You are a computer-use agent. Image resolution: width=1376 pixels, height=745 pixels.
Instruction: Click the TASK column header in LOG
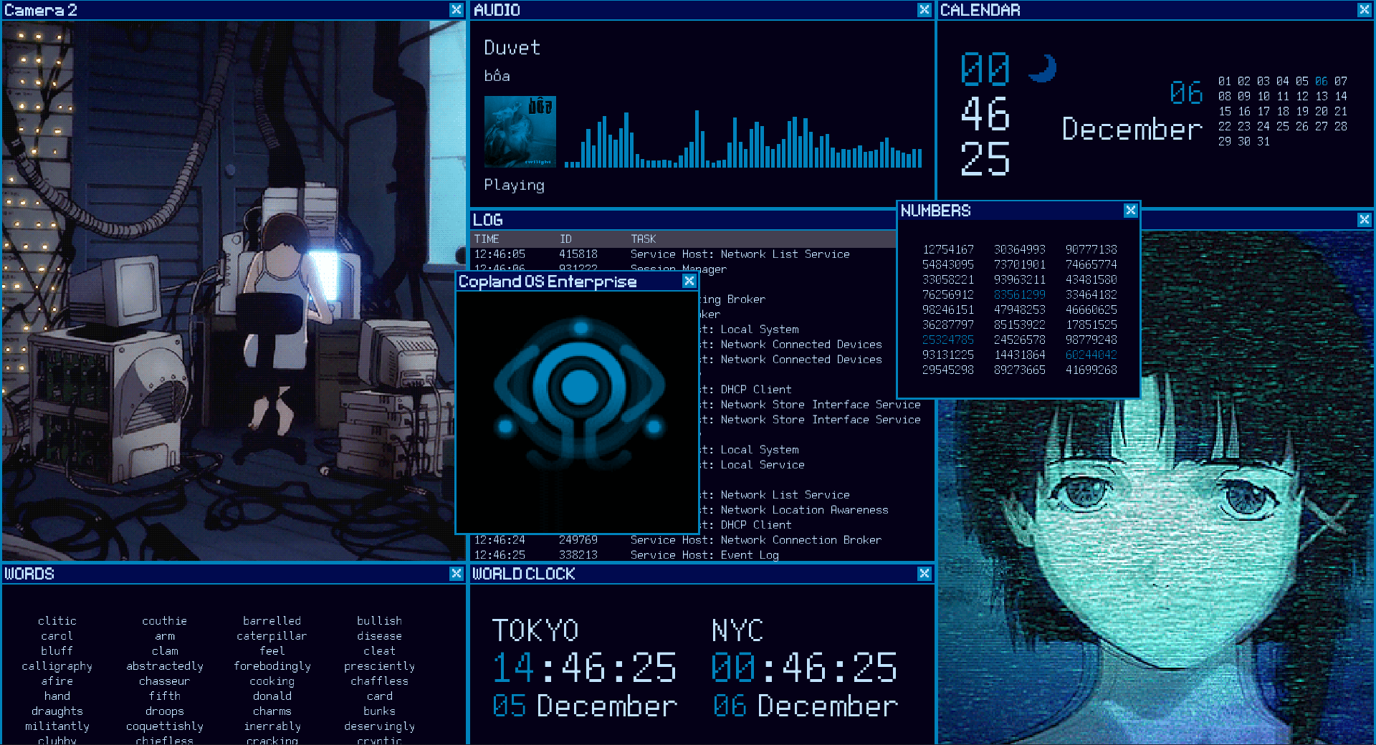(x=643, y=239)
